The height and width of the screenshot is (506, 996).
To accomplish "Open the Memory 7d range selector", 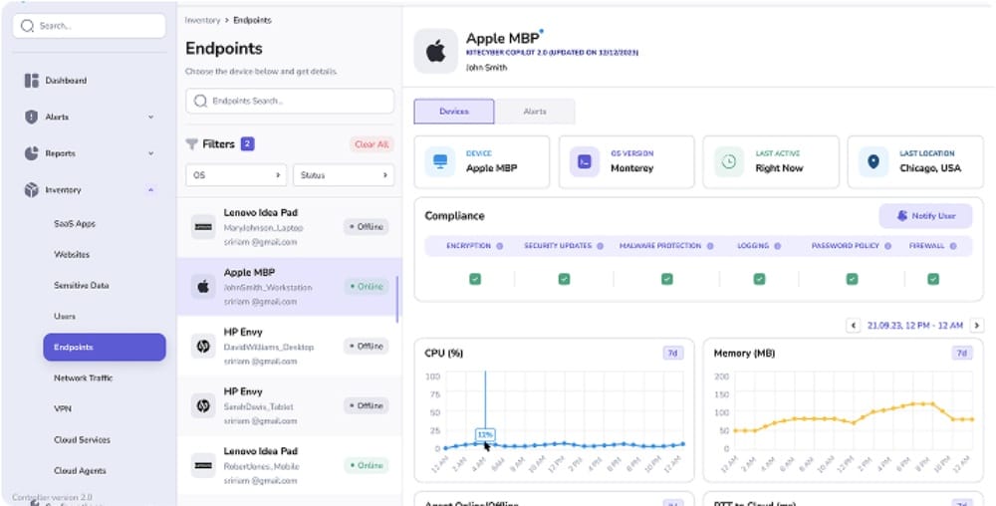I will (962, 353).
